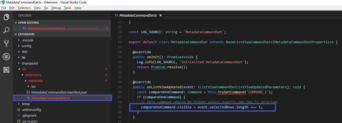Select the MetadataCommandSet.ts editor tab
The width and height of the screenshot is (342, 123).
pyautogui.click(x=138, y=16)
